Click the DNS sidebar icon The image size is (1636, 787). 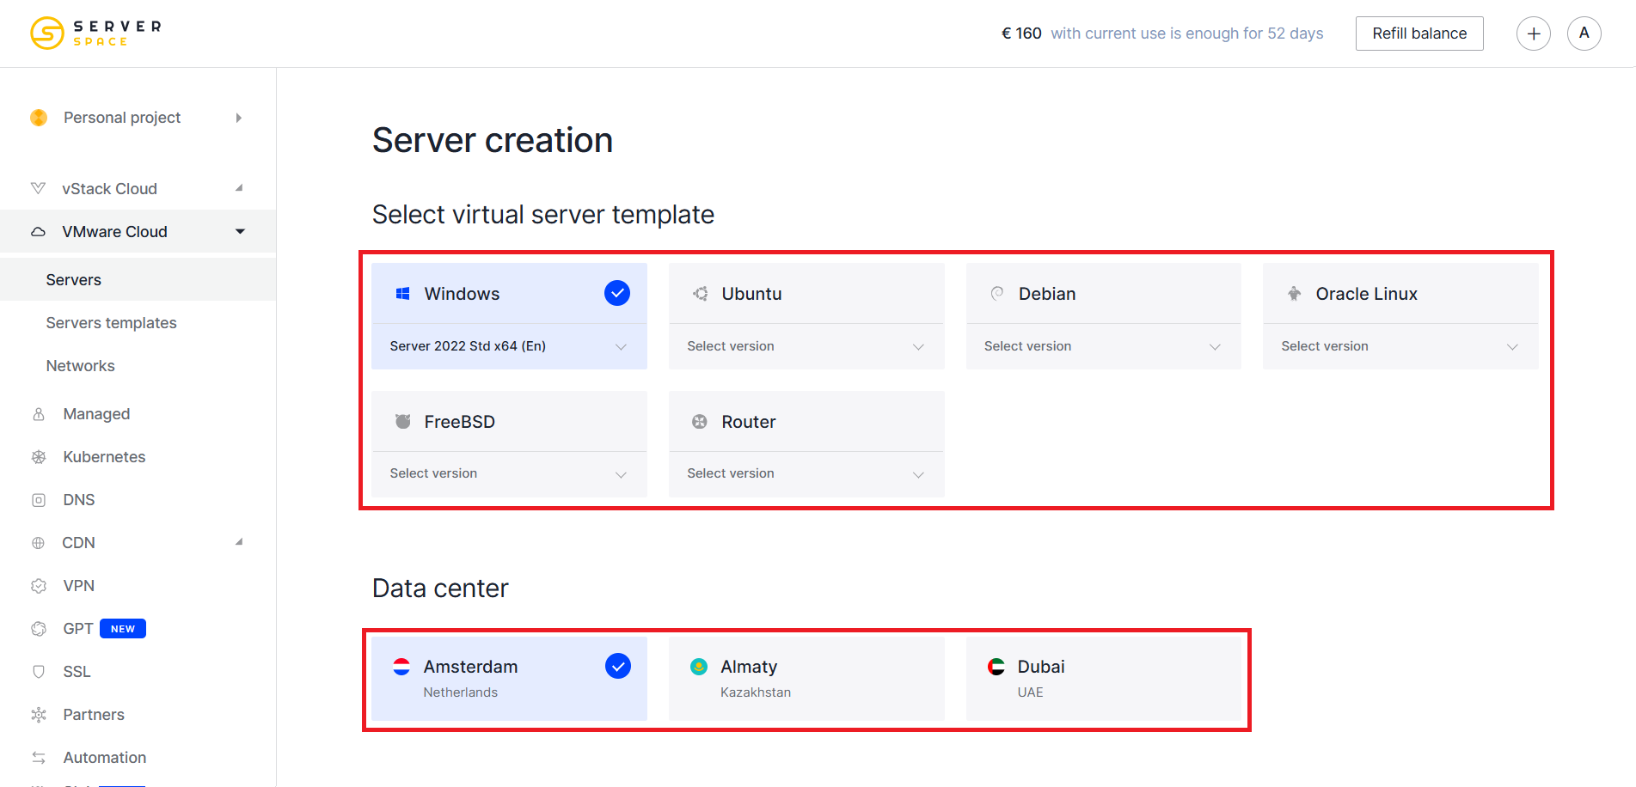click(39, 500)
